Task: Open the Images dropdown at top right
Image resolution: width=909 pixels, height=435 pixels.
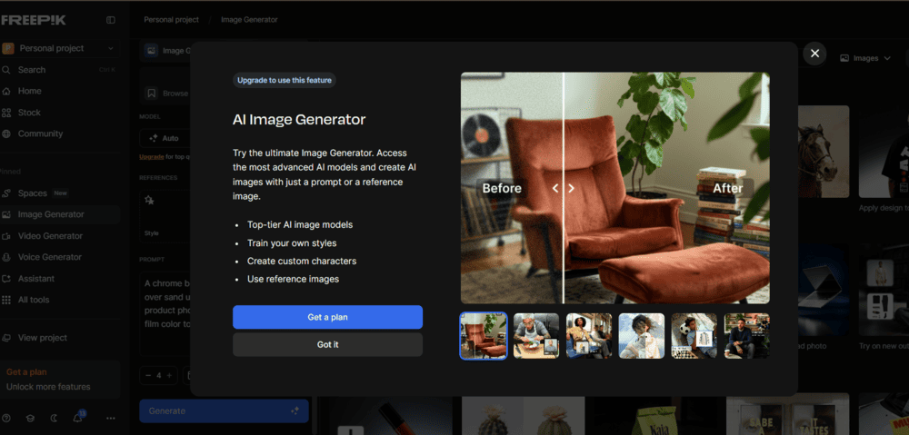Action: 864,58
